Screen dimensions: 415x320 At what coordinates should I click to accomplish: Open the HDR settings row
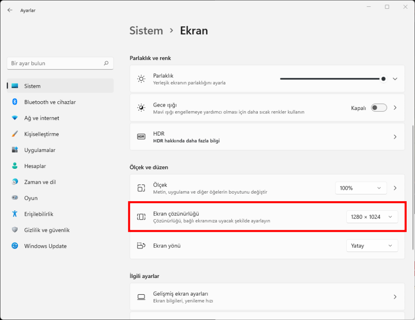(267, 137)
